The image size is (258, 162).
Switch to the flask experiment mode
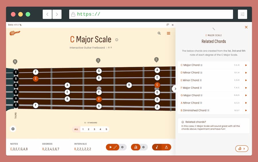point(166,147)
